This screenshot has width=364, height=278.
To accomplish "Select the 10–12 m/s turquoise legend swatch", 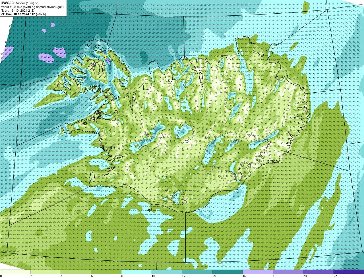I will pyautogui.click(x=167, y=272).
